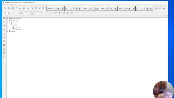Image resolution: width=174 pixels, height=98 pixels.
Task: Click the two-column split layout icon
Action: (x=60, y=13)
